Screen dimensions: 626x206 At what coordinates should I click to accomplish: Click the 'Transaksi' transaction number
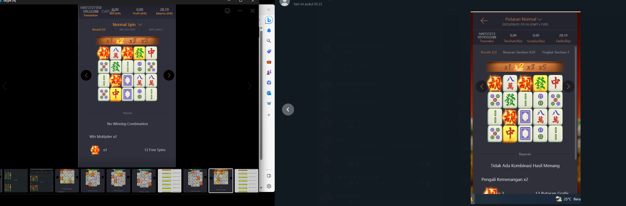[x=487, y=35]
